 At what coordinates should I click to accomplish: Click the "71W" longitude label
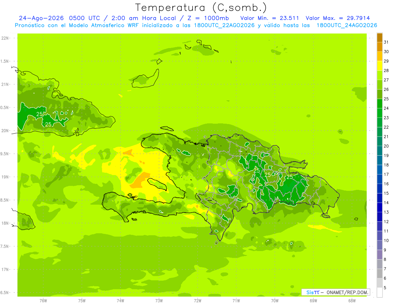click(236, 301)
